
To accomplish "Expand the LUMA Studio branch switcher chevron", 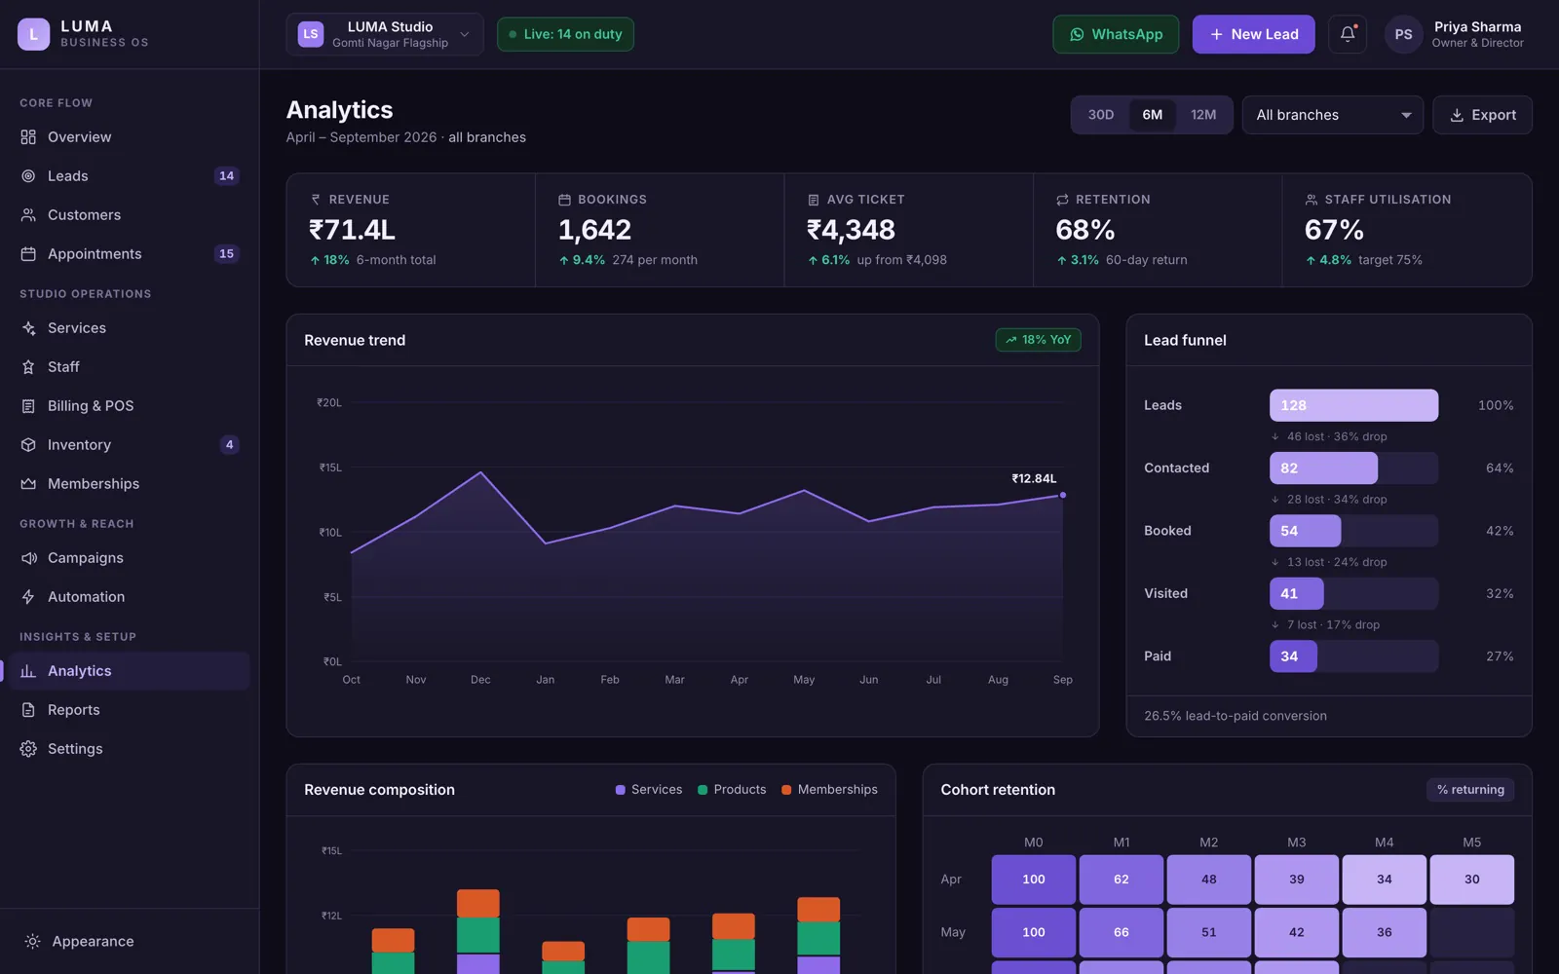I will pyautogui.click(x=465, y=34).
